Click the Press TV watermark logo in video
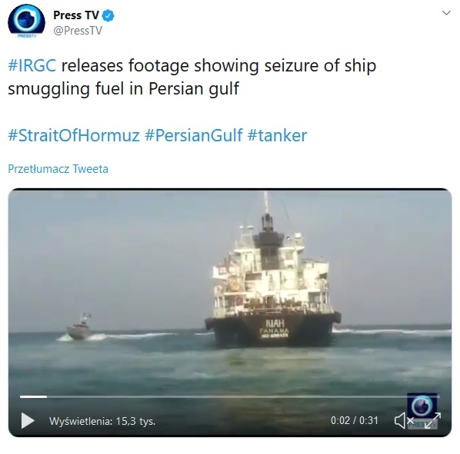The height and width of the screenshot is (454, 460). coord(422,406)
